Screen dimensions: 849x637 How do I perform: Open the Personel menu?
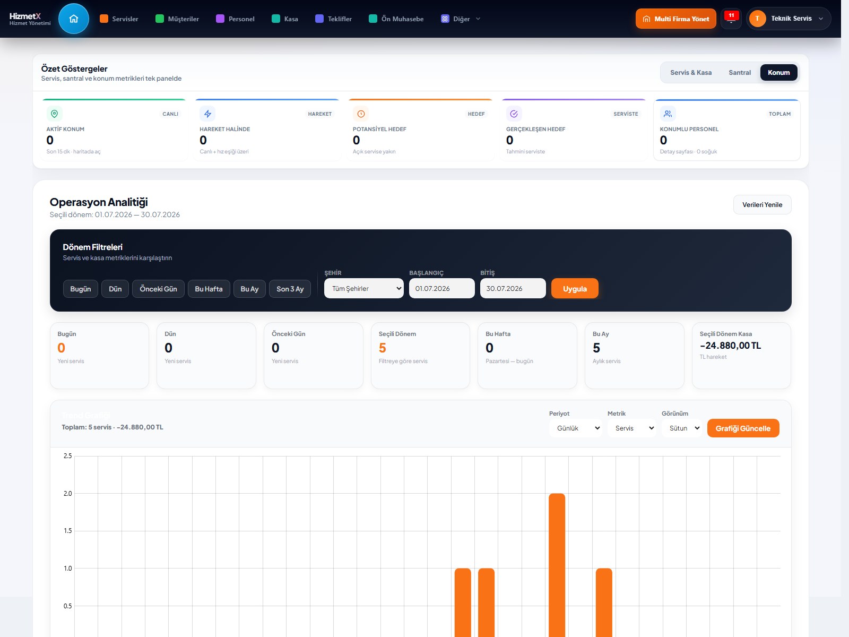click(x=235, y=19)
